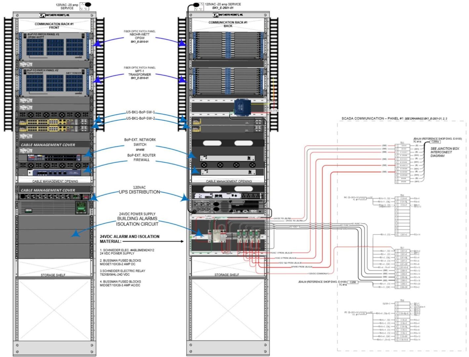Click the COMMUNICATION RACK #1 BACK title
The width and height of the screenshot is (469, 357).
(x=228, y=24)
